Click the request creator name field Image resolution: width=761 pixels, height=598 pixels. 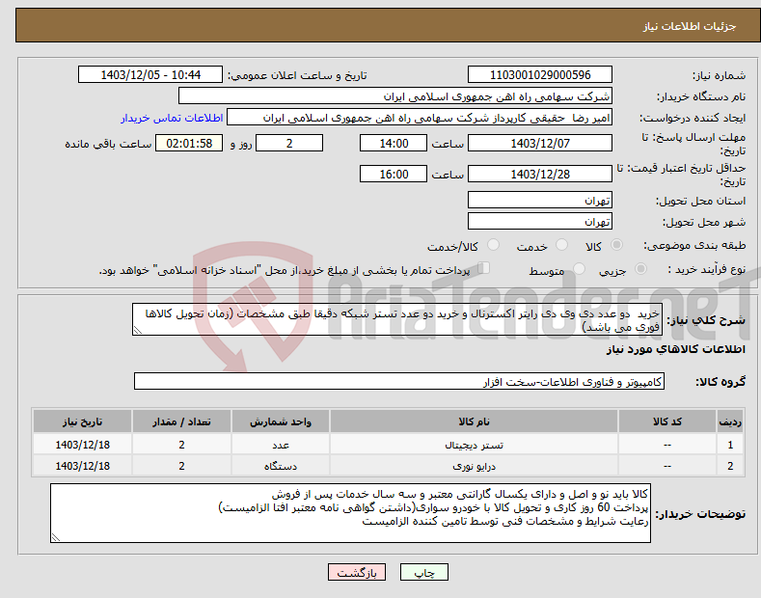420,118
